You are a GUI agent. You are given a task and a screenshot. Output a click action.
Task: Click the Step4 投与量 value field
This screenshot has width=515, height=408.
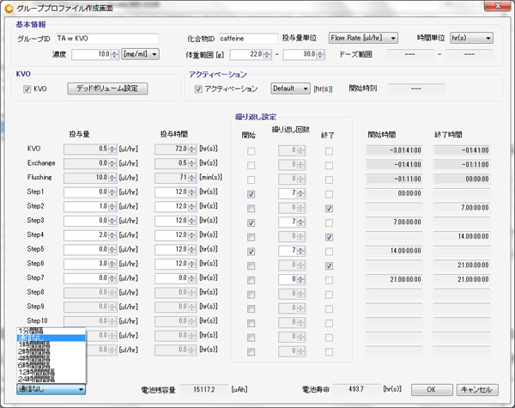[86, 235]
